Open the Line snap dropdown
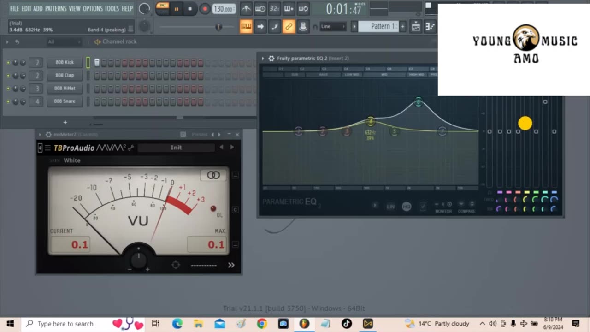This screenshot has width=590, height=332. click(x=333, y=26)
